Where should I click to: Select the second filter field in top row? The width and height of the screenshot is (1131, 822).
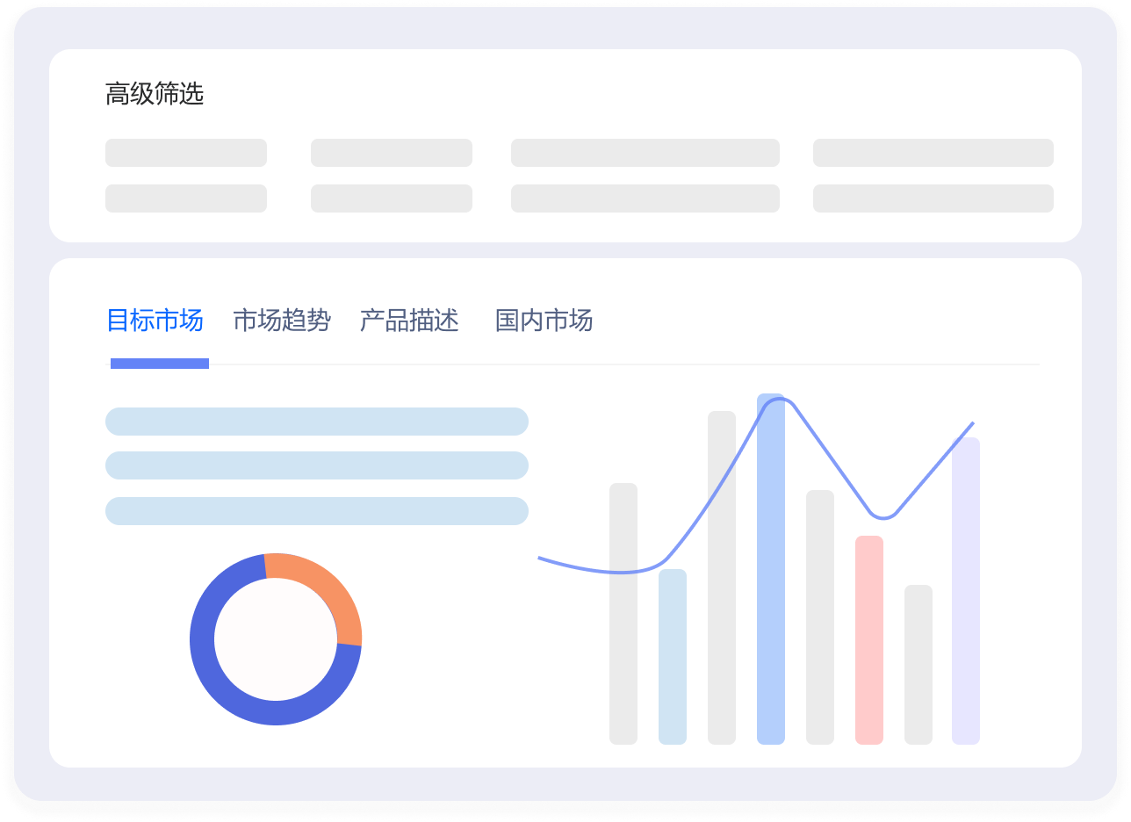pyautogui.click(x=392, y=153)
